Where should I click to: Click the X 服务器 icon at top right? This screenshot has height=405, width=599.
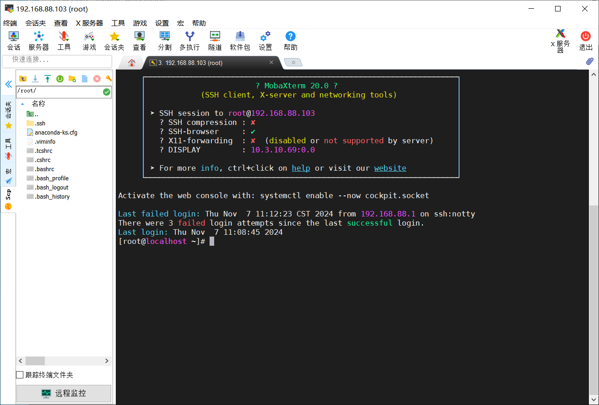tap(560, 40)
